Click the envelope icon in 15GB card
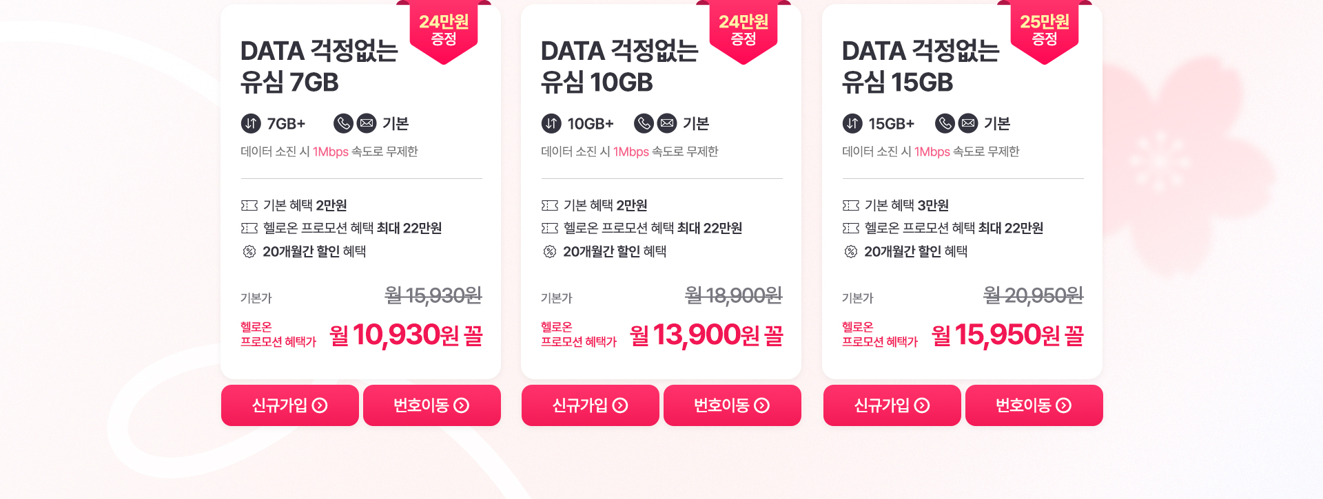Screen dimensions: 1323x499 [x=968, y=123]
